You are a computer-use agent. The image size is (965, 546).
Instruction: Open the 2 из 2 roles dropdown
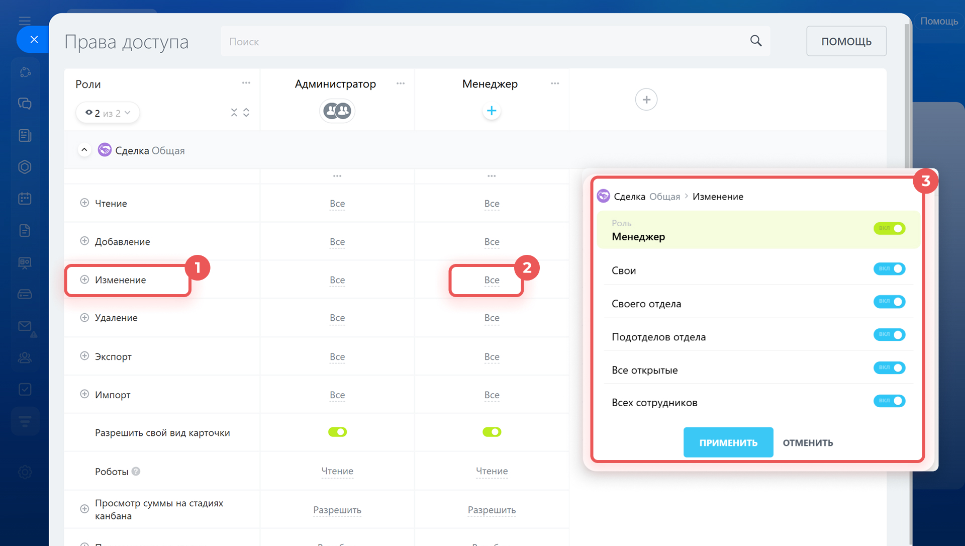[108, 113]
